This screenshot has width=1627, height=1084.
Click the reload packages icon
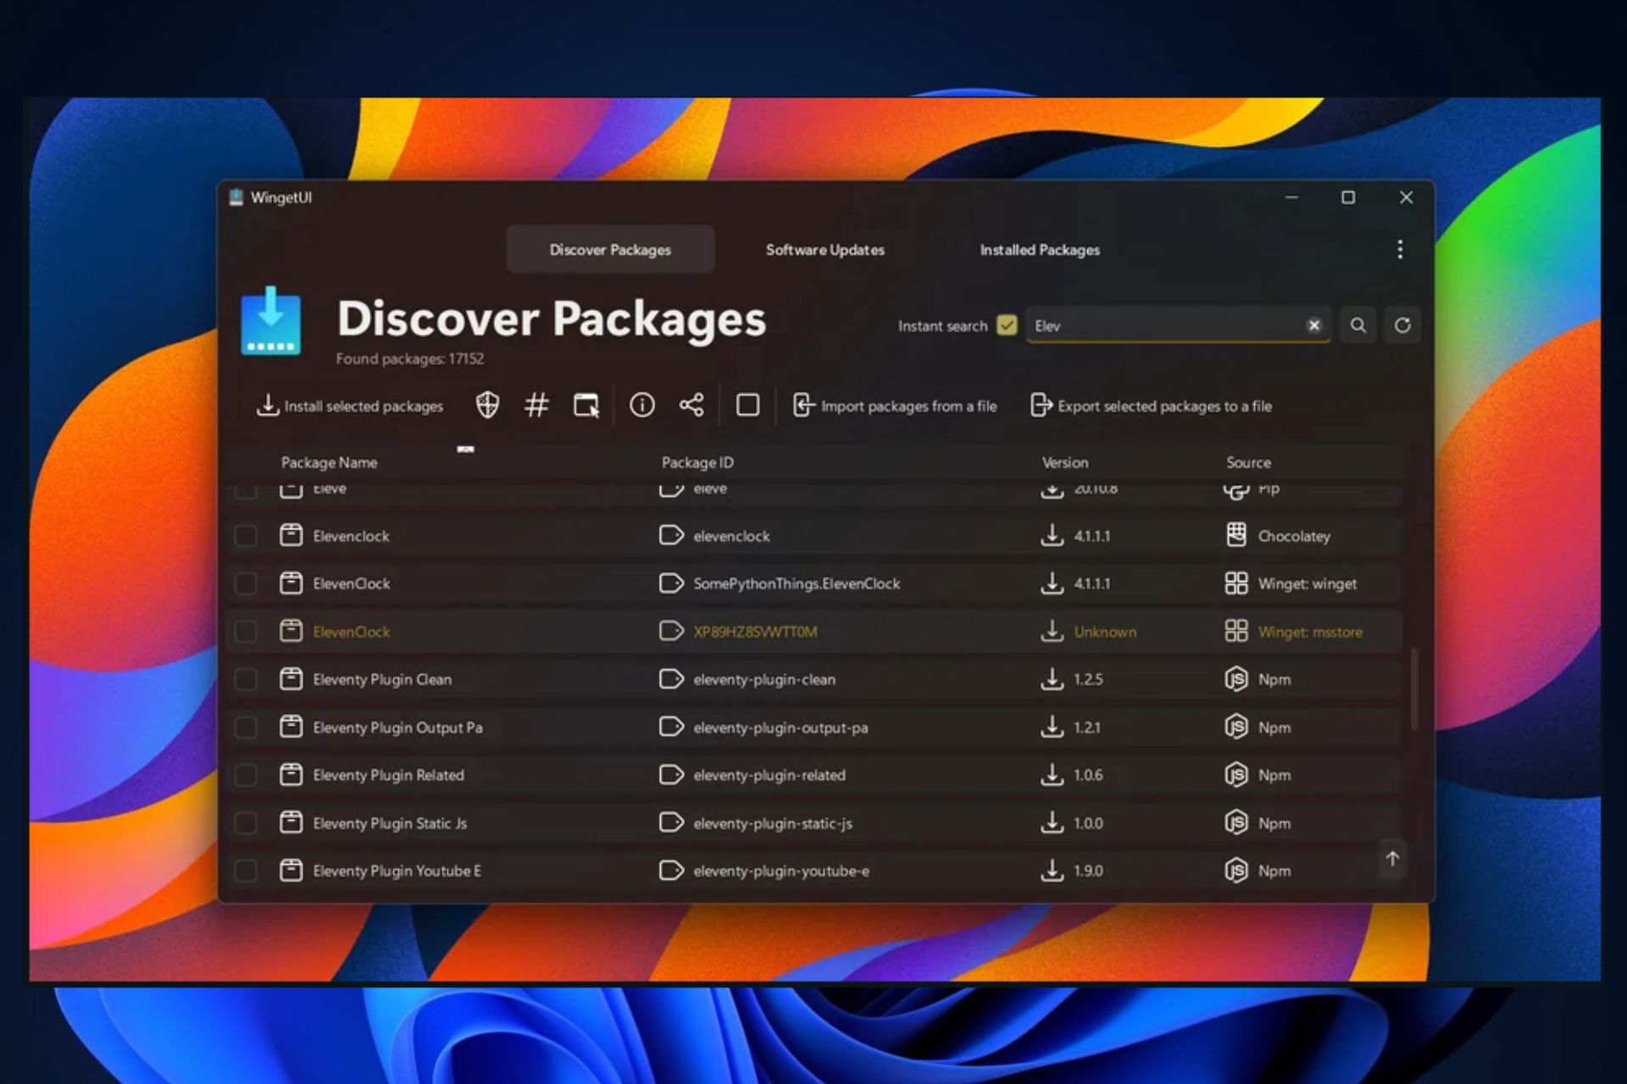(x=1402, y=325)
